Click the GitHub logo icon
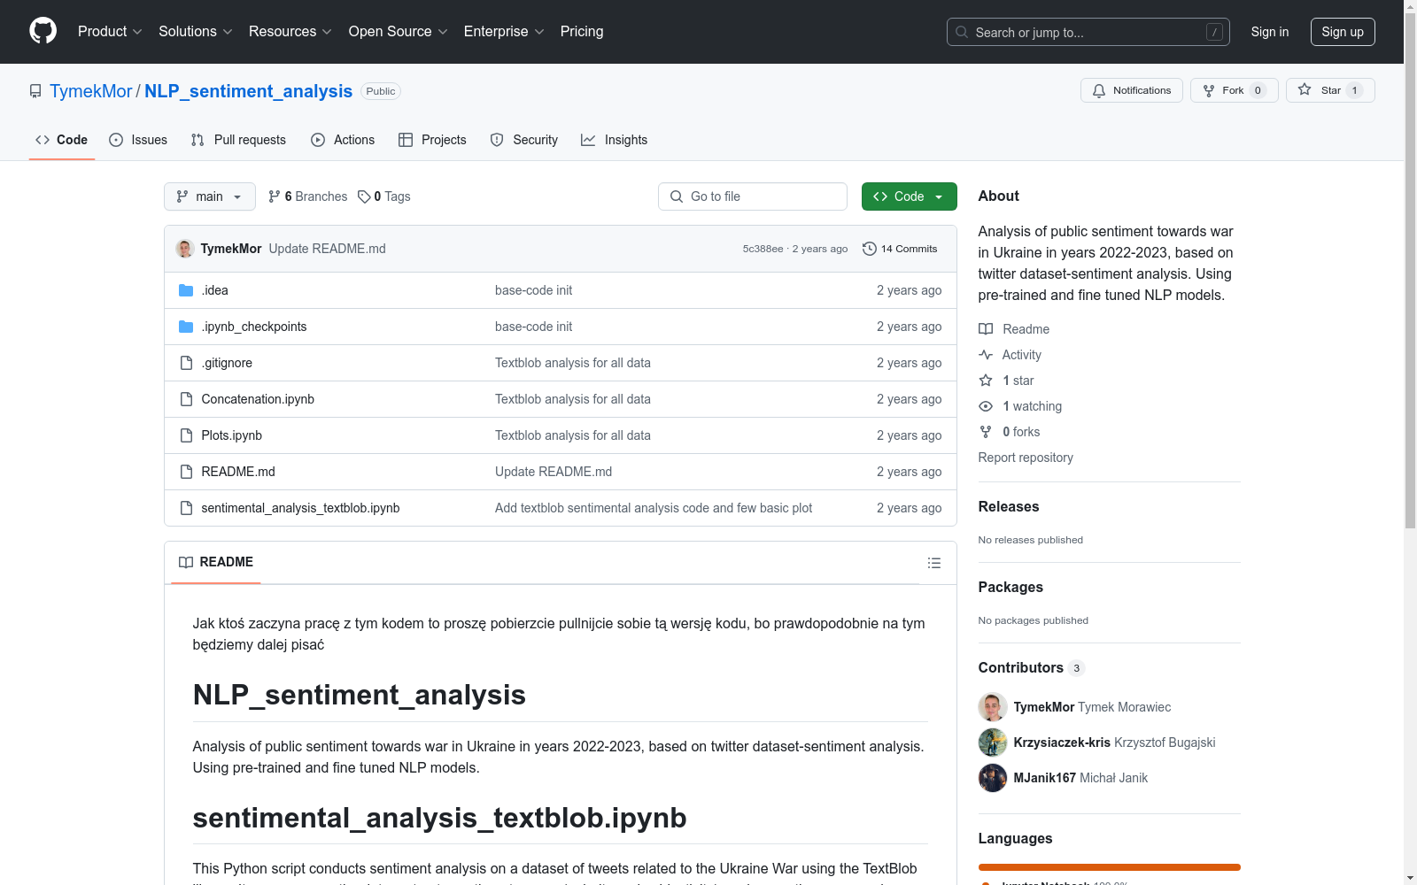1417x885 pixels. tap(43, 30)
